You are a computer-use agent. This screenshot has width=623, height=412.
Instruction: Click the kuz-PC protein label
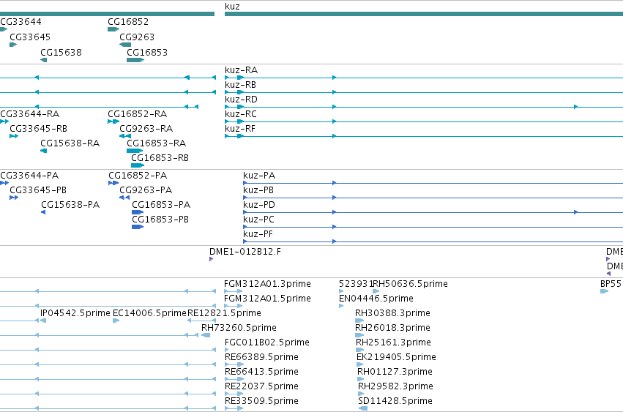tap(258, 220)
